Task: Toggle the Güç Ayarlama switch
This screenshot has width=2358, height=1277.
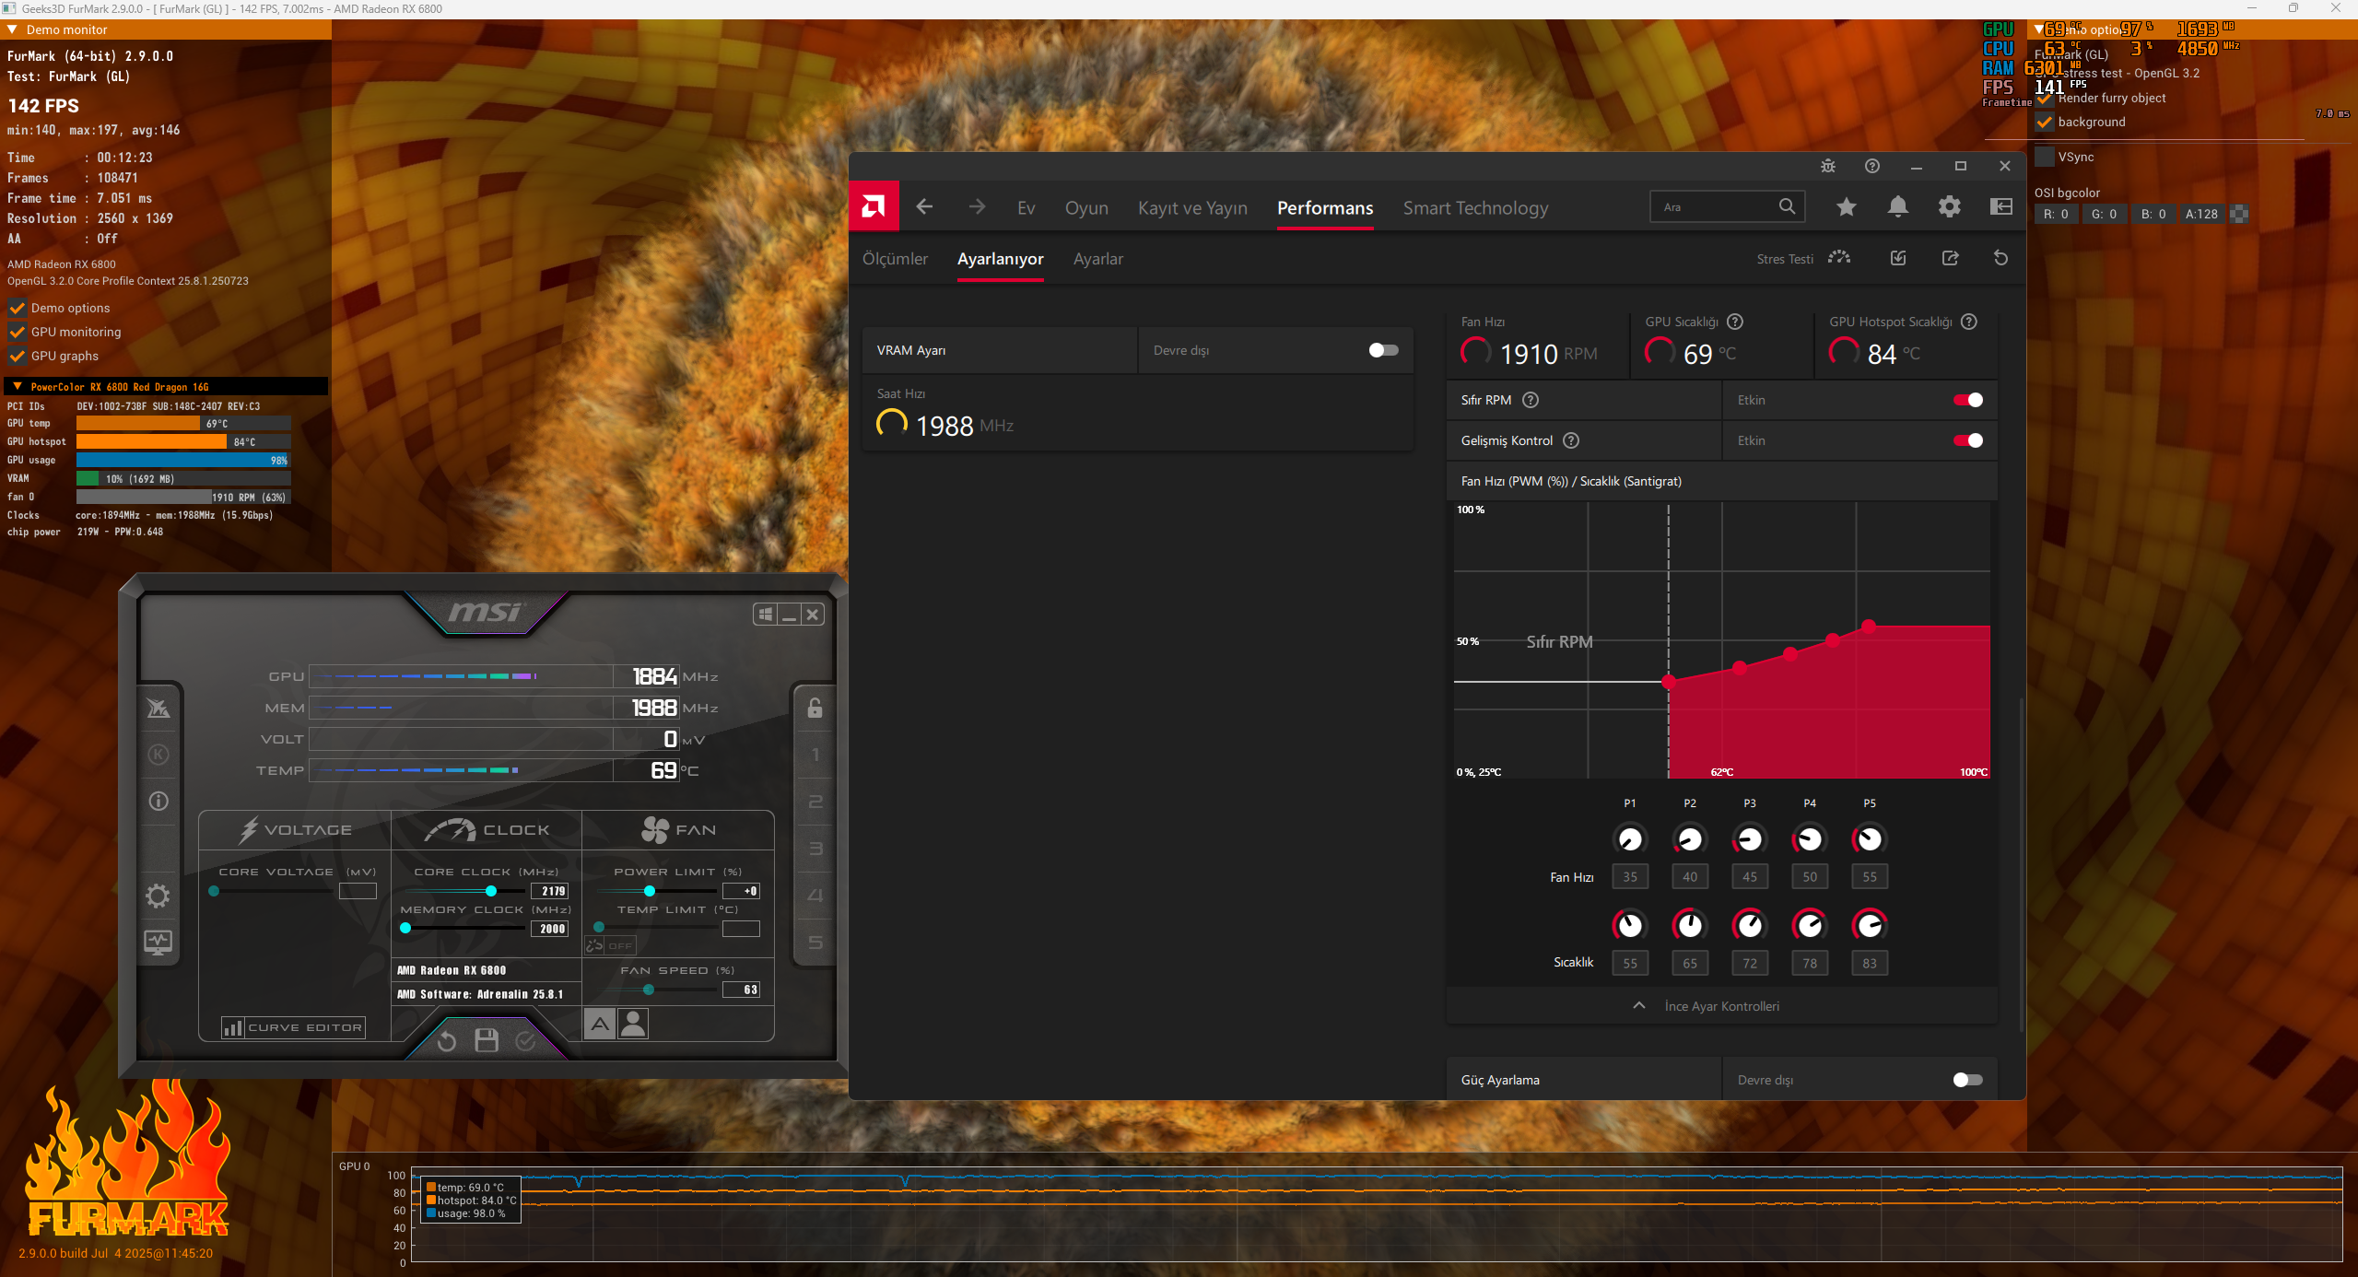Action: click(1968, 1080)
